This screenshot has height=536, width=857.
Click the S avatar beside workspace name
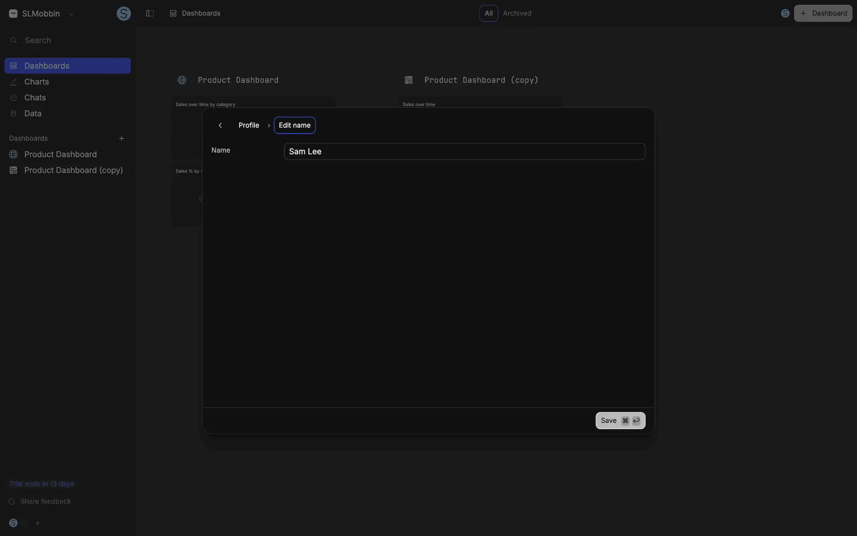point(124,13)
